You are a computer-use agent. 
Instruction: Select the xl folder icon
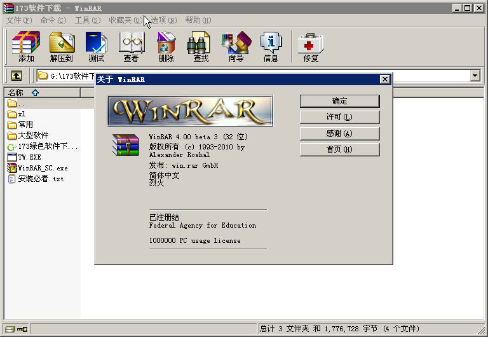point(12,114)
